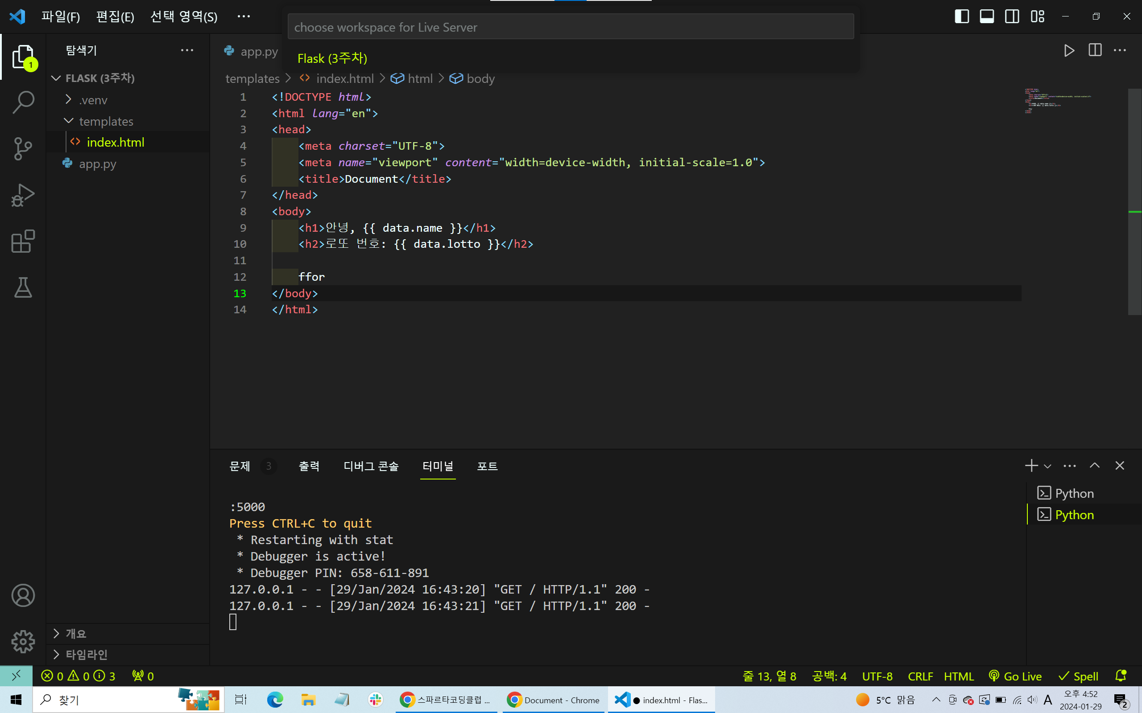Screen dimensions: 1142x713
Task: Click the Run Python File play icon
Action: 1069,50
